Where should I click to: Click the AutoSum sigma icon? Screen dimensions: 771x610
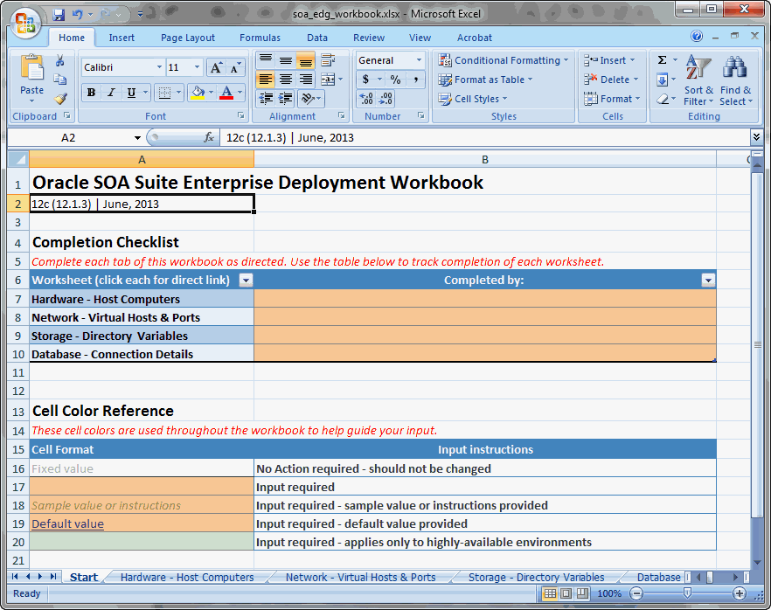(x=663, y=60)
